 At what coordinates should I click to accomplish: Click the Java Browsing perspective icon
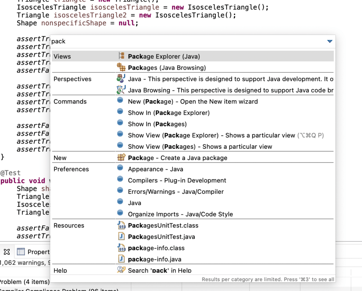121,89
